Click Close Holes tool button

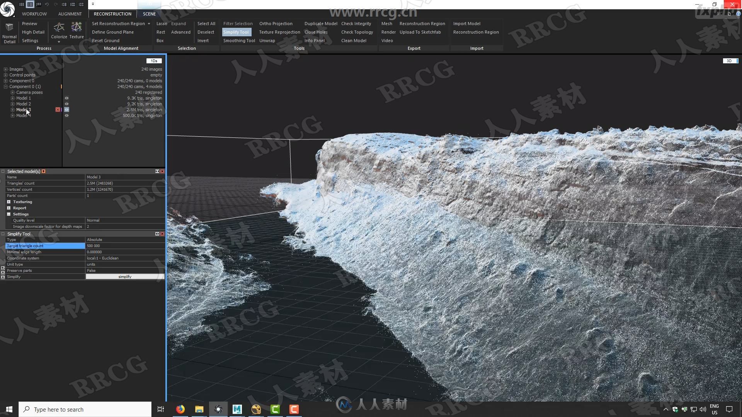(316, 32)
